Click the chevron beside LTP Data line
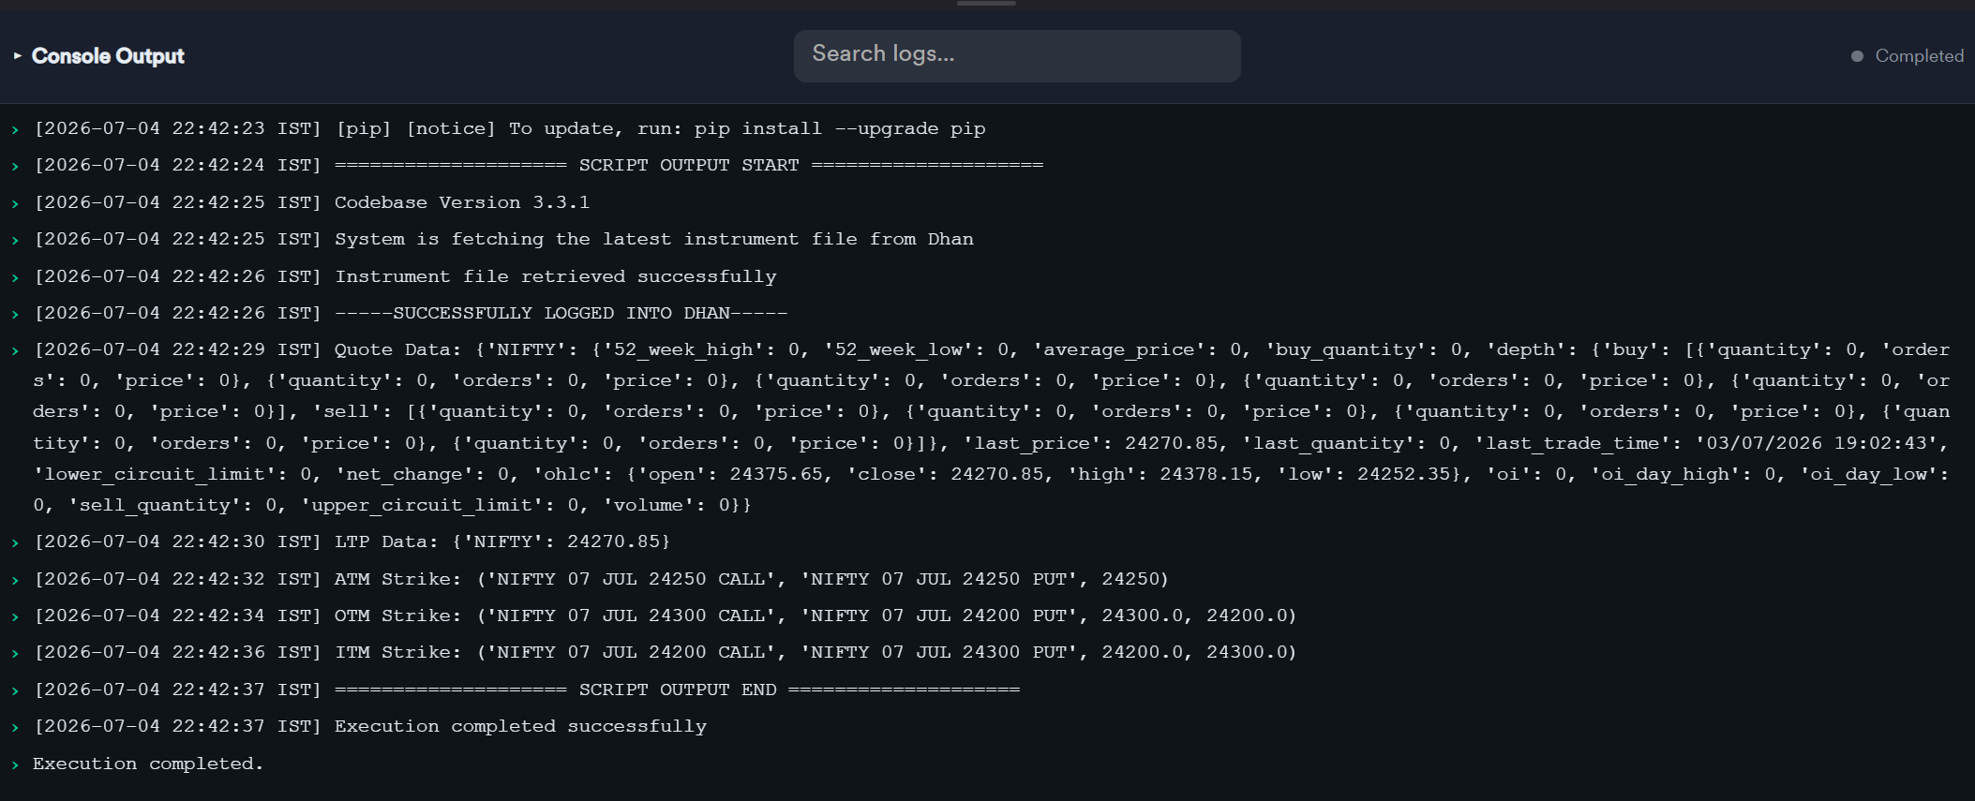The width and height of the screenshot is (1975, 801). pos(15,543)
